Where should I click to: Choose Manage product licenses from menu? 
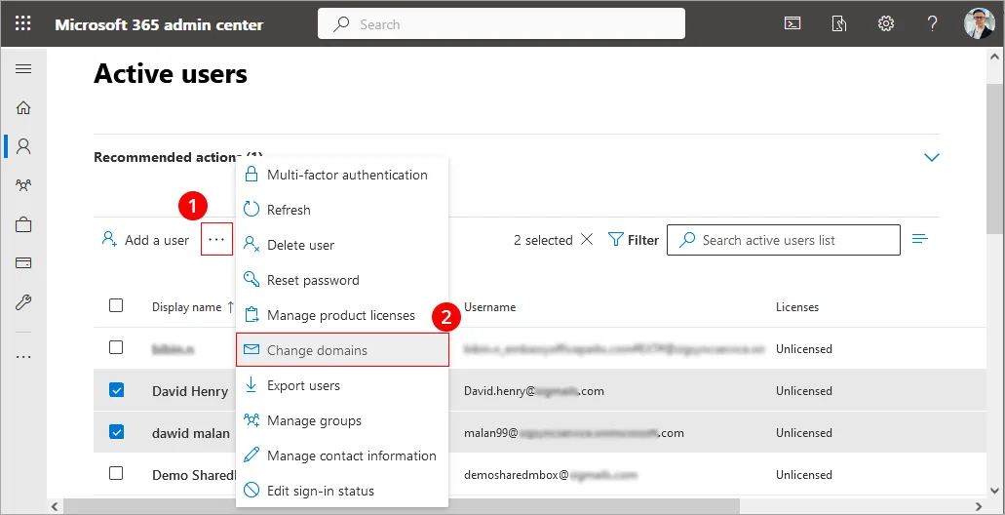(342, 316)
